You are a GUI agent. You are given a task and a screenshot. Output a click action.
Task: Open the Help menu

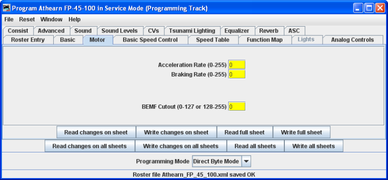pos(75,19)
